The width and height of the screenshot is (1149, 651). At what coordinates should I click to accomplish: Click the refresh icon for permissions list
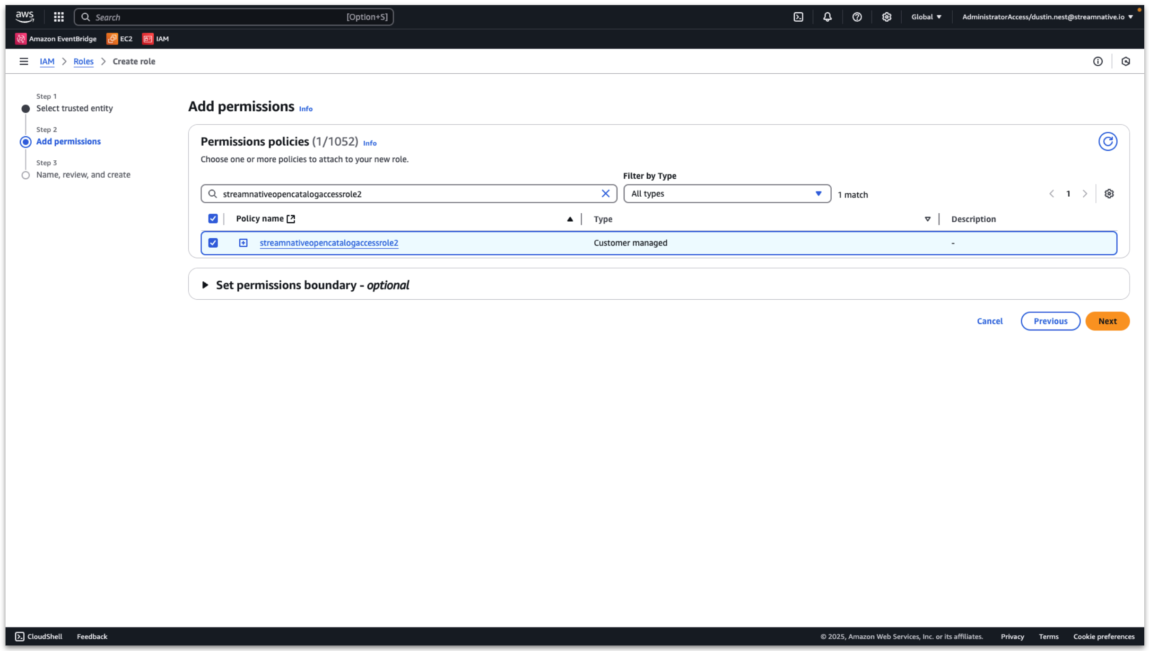click(x=1108, y=141)
